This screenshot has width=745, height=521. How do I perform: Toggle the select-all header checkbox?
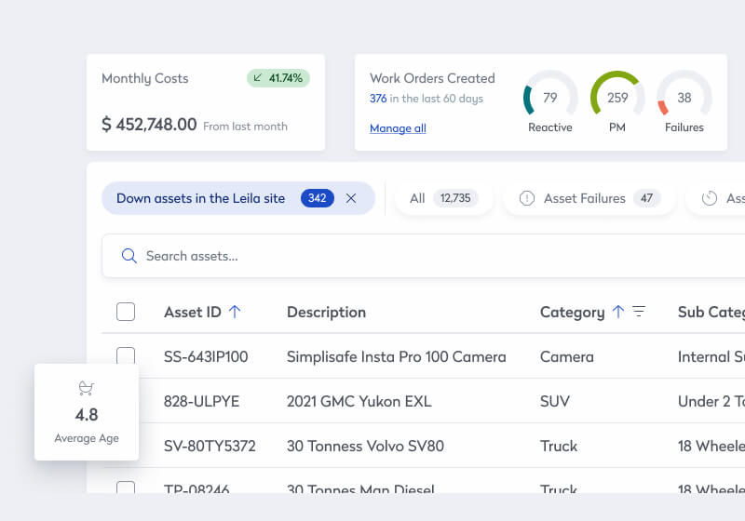tap(126, 312)
